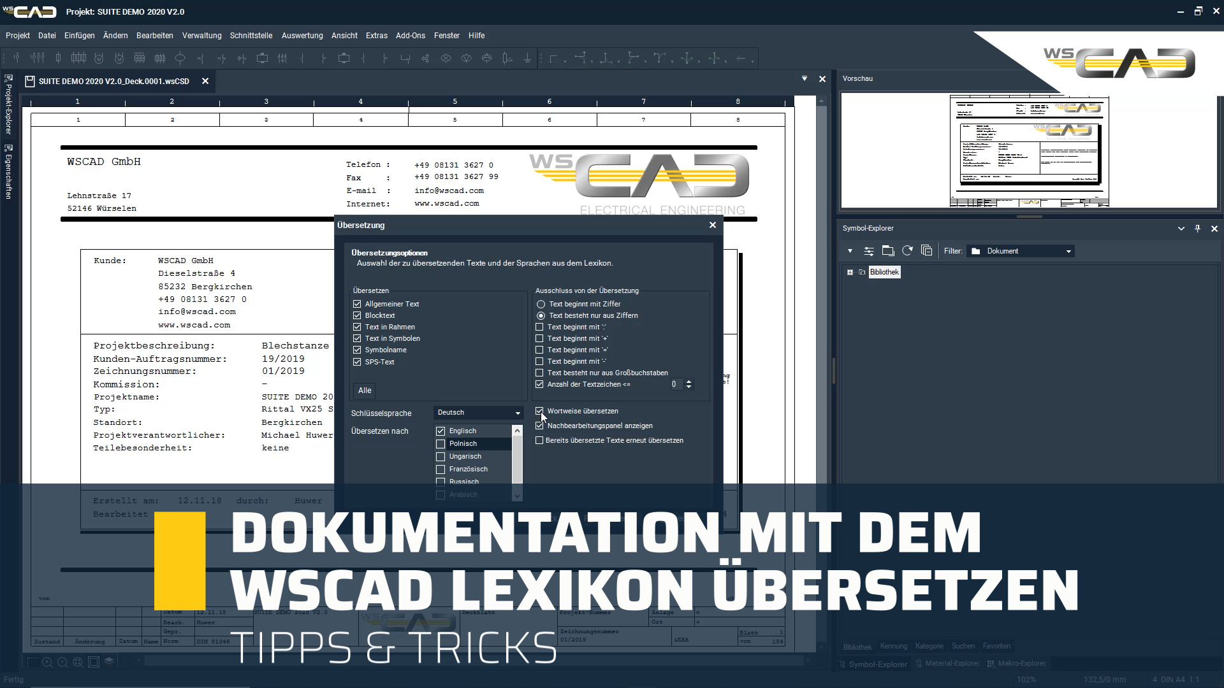This screenshot has width=1224, height=688.
Task: Open the Datei menu
Action: point(47,36)
